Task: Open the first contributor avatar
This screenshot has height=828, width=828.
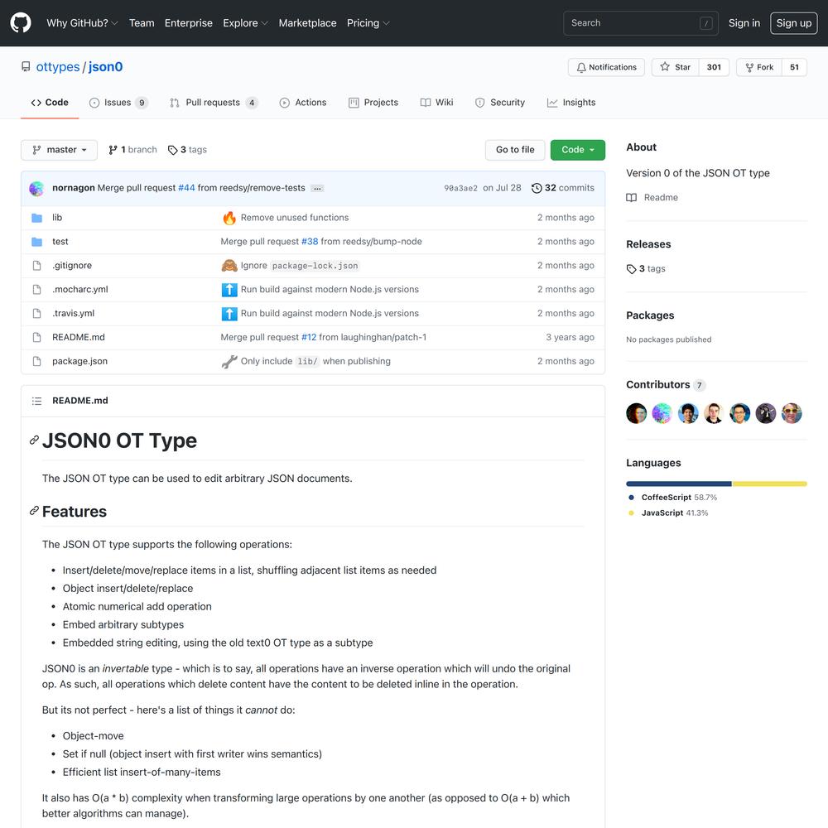Action: 636,413
